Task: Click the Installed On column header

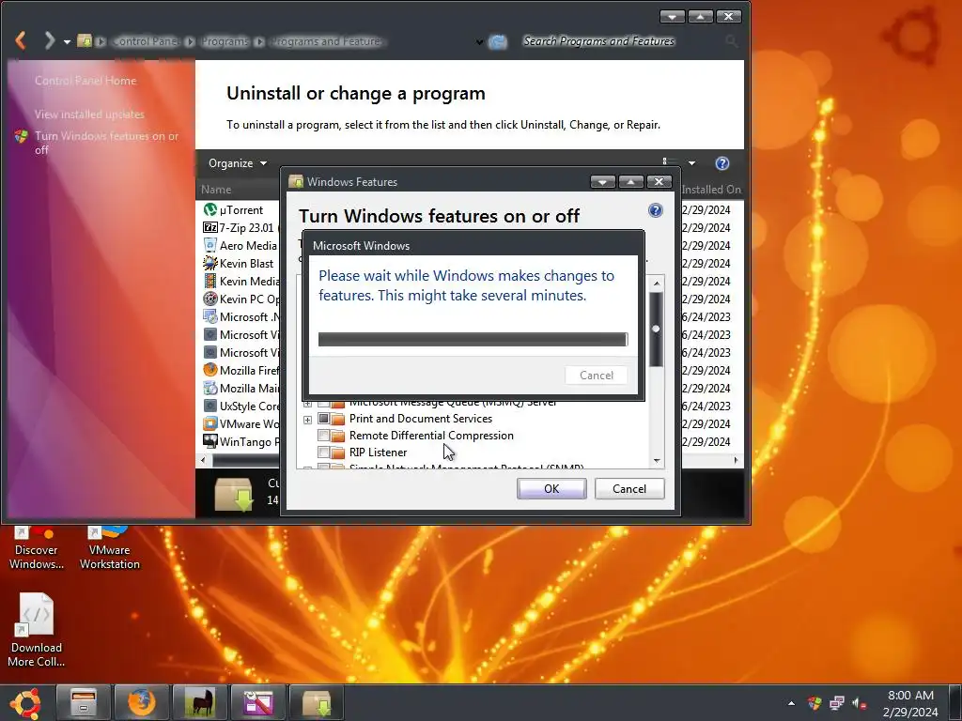Action: [711, 190]
